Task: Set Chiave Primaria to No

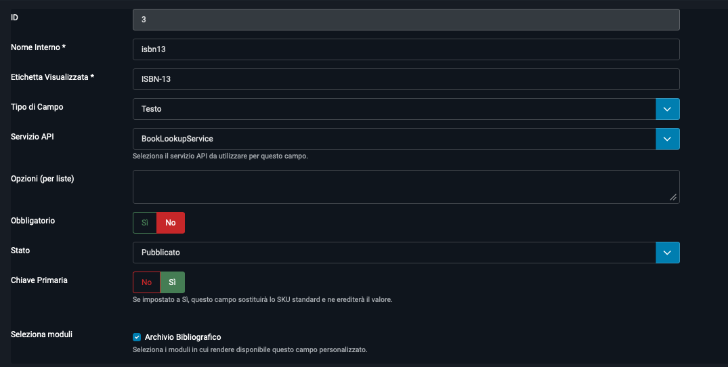Action: (146, 282)
